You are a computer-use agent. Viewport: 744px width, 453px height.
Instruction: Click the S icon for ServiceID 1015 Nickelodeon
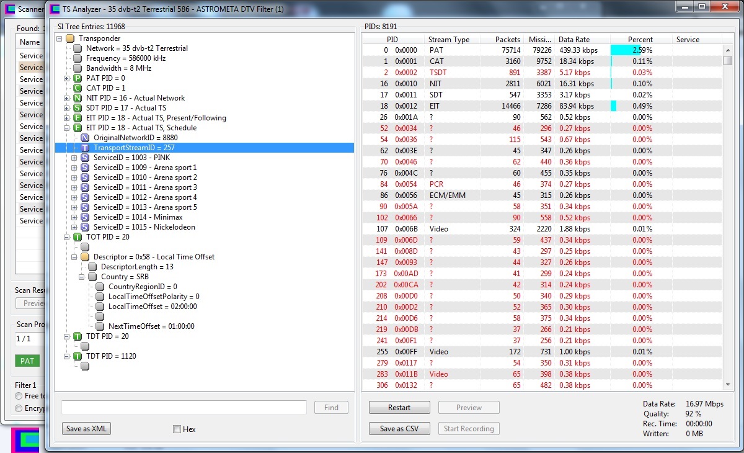coord(85,227)
